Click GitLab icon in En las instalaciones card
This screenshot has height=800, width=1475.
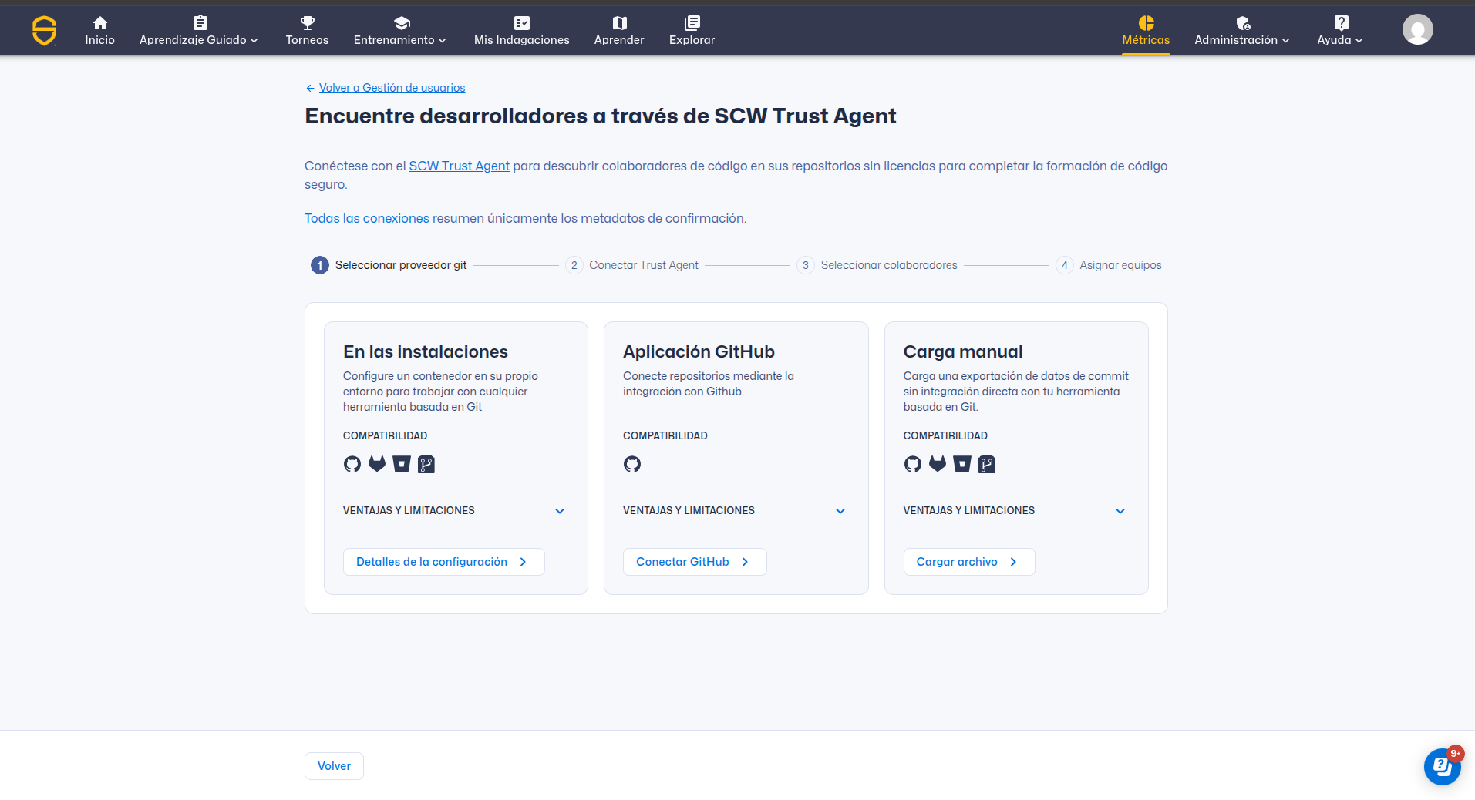[x=377, y=464]
